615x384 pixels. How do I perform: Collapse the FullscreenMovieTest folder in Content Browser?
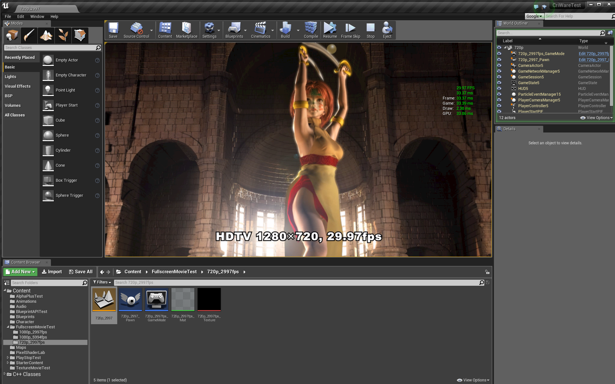coord(8,327)
